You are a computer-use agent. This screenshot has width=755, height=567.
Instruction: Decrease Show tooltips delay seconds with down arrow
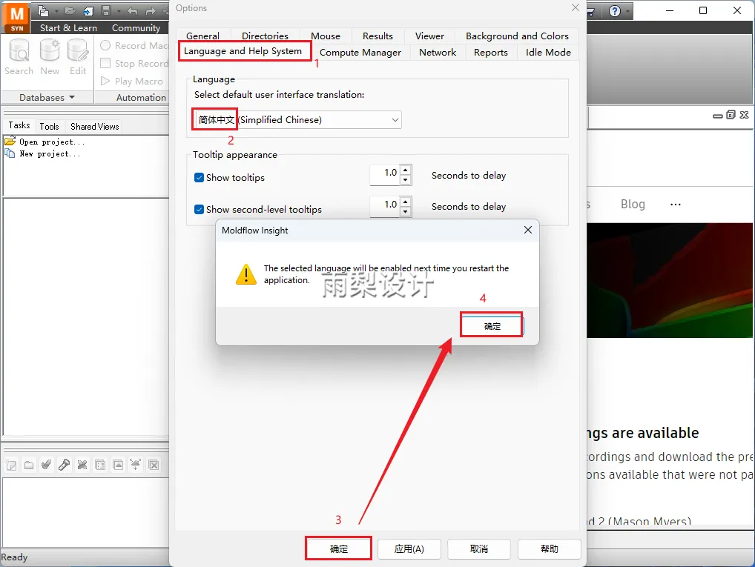[406, 180]
